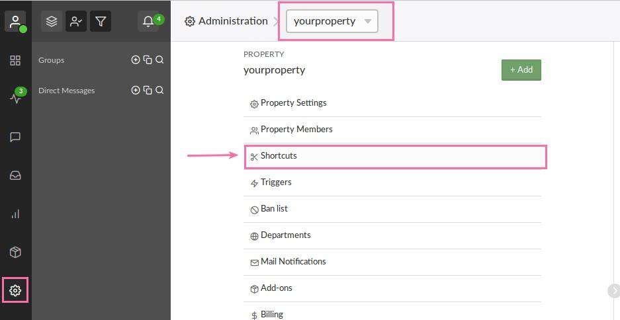The height and width of the screenshot is (320, 620).
Task: Search Direct Messages with magnifier icon
Action: (159, 91)
